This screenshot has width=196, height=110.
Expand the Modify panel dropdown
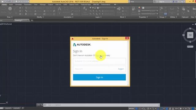pyautogui.click(x=40, y=17)
